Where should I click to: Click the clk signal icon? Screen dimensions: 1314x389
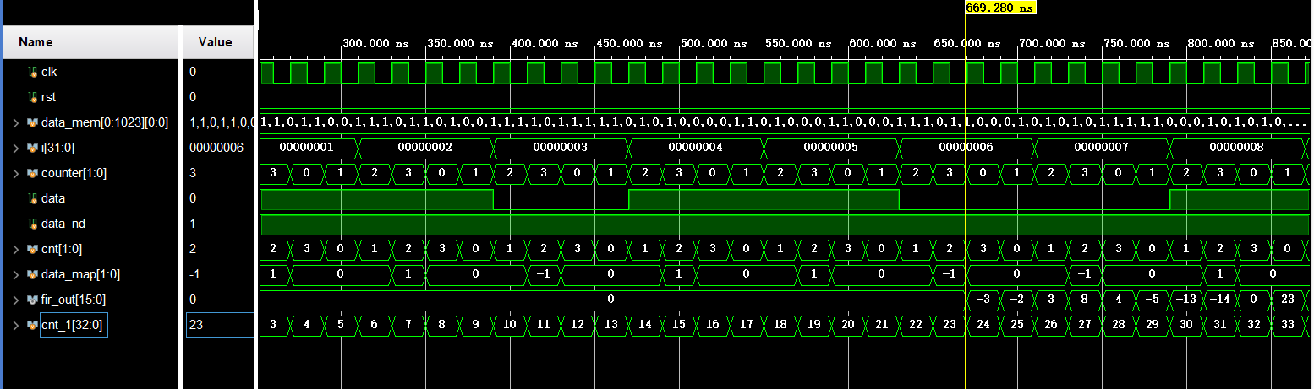tap(34, 72)
